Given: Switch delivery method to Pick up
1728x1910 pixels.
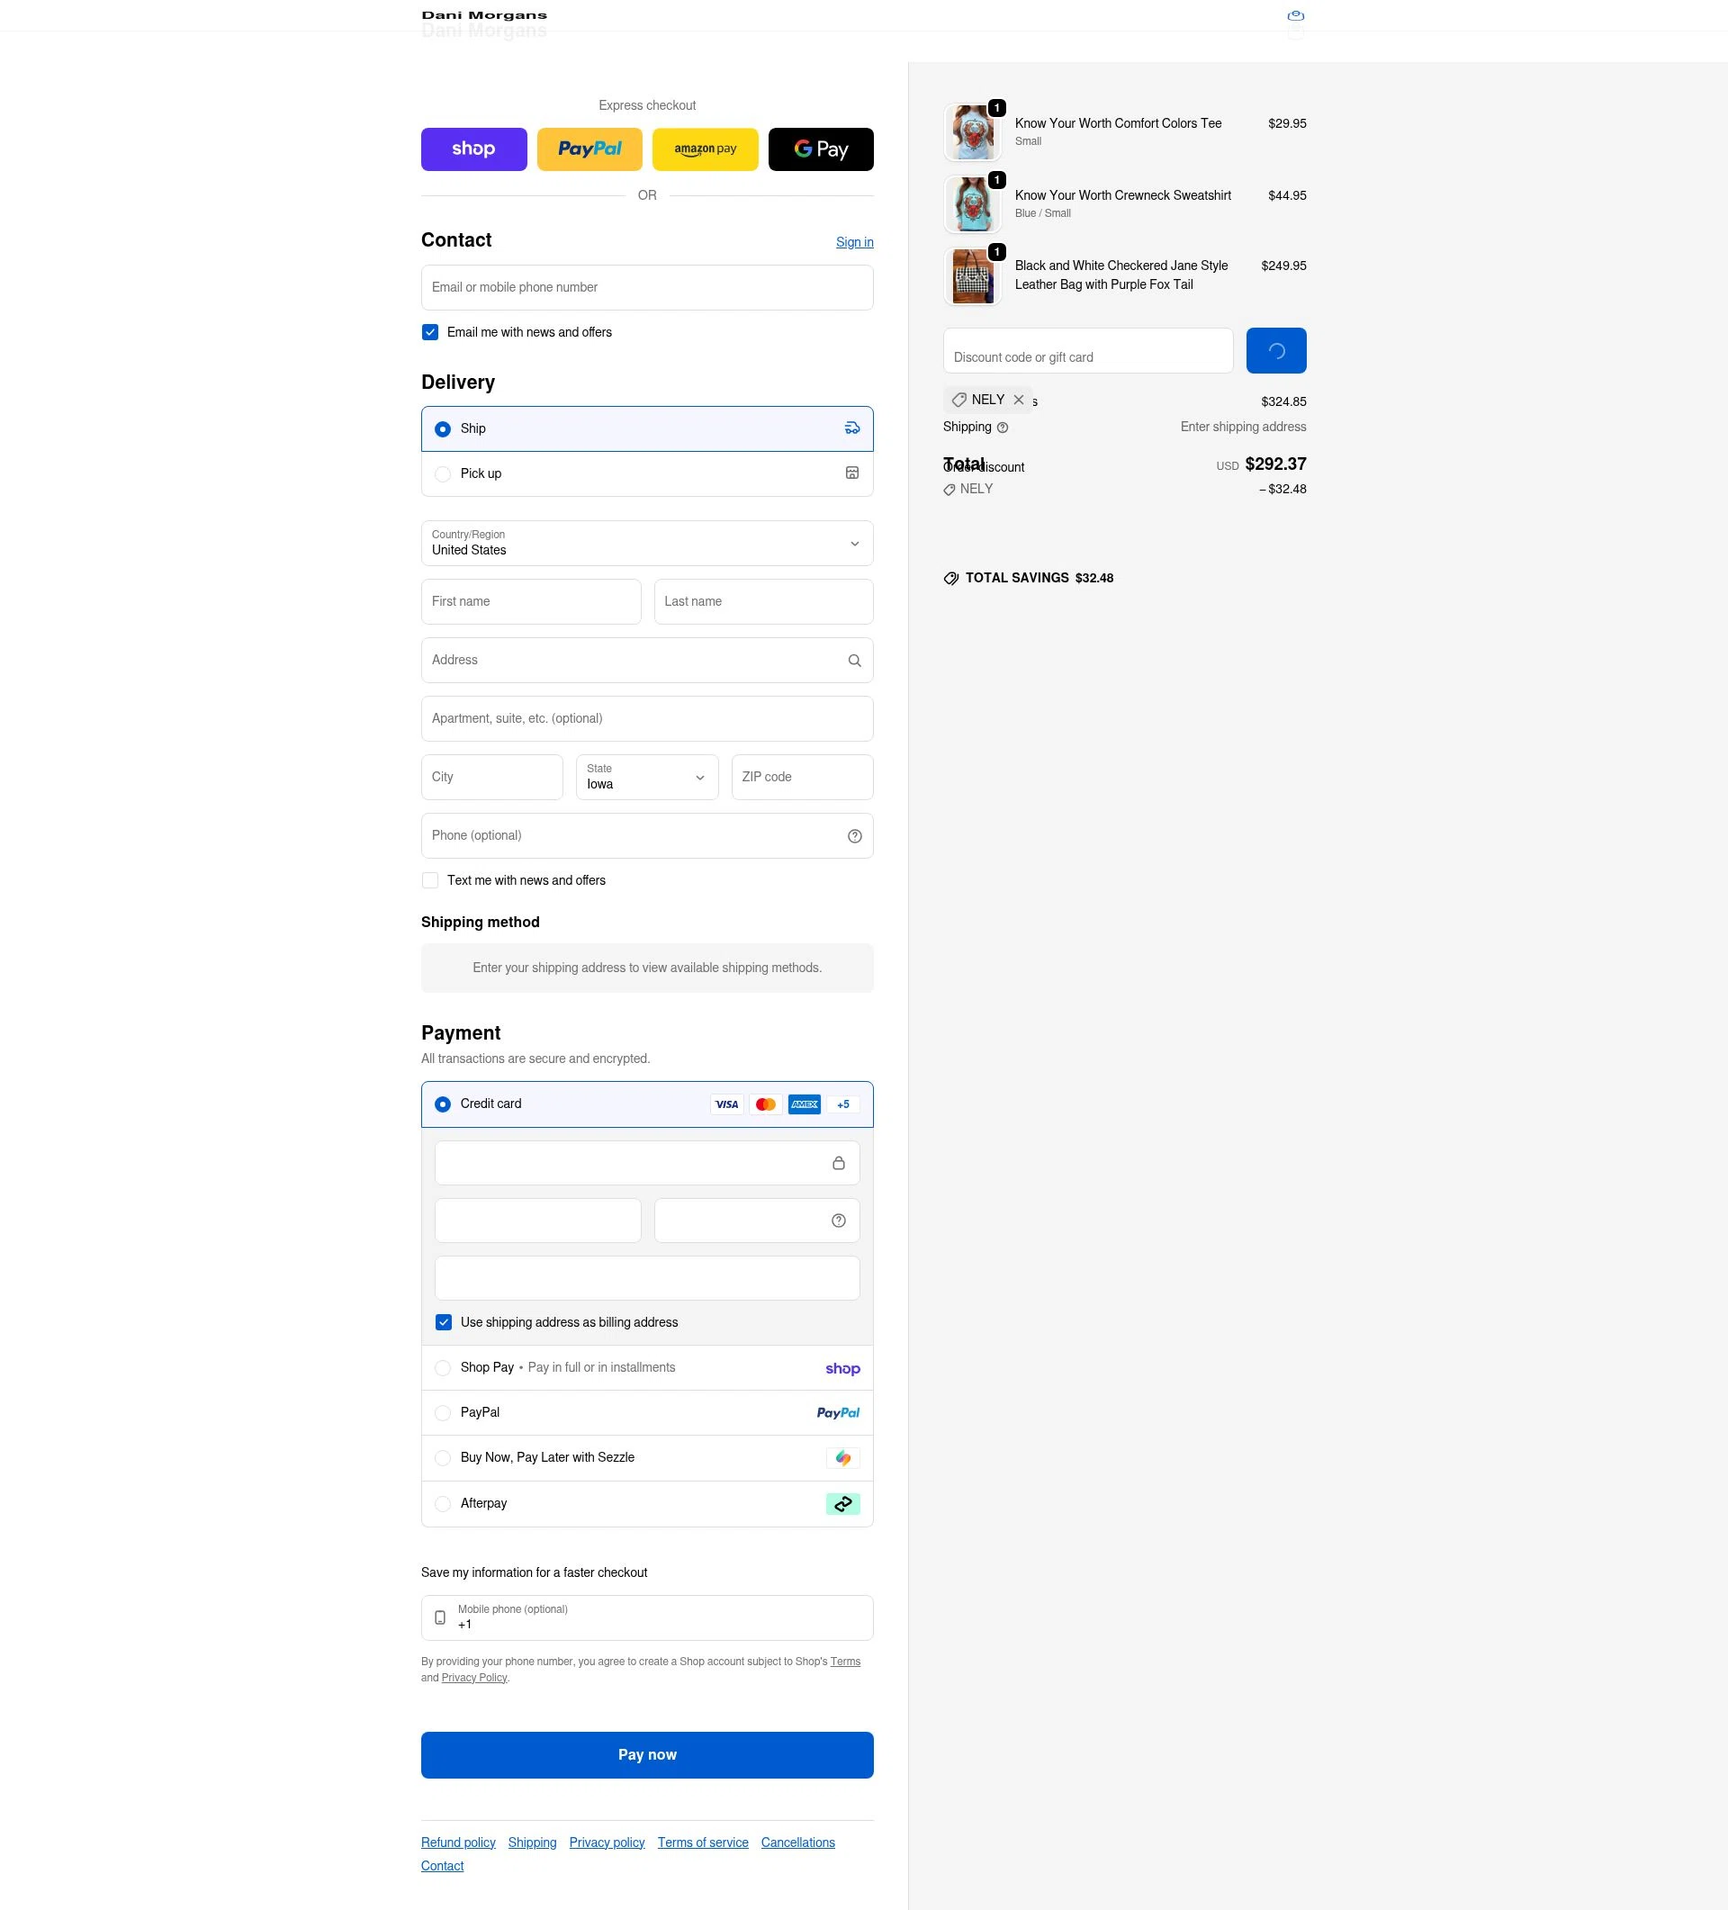Looking at the screenshot, I should click(443, 473).
